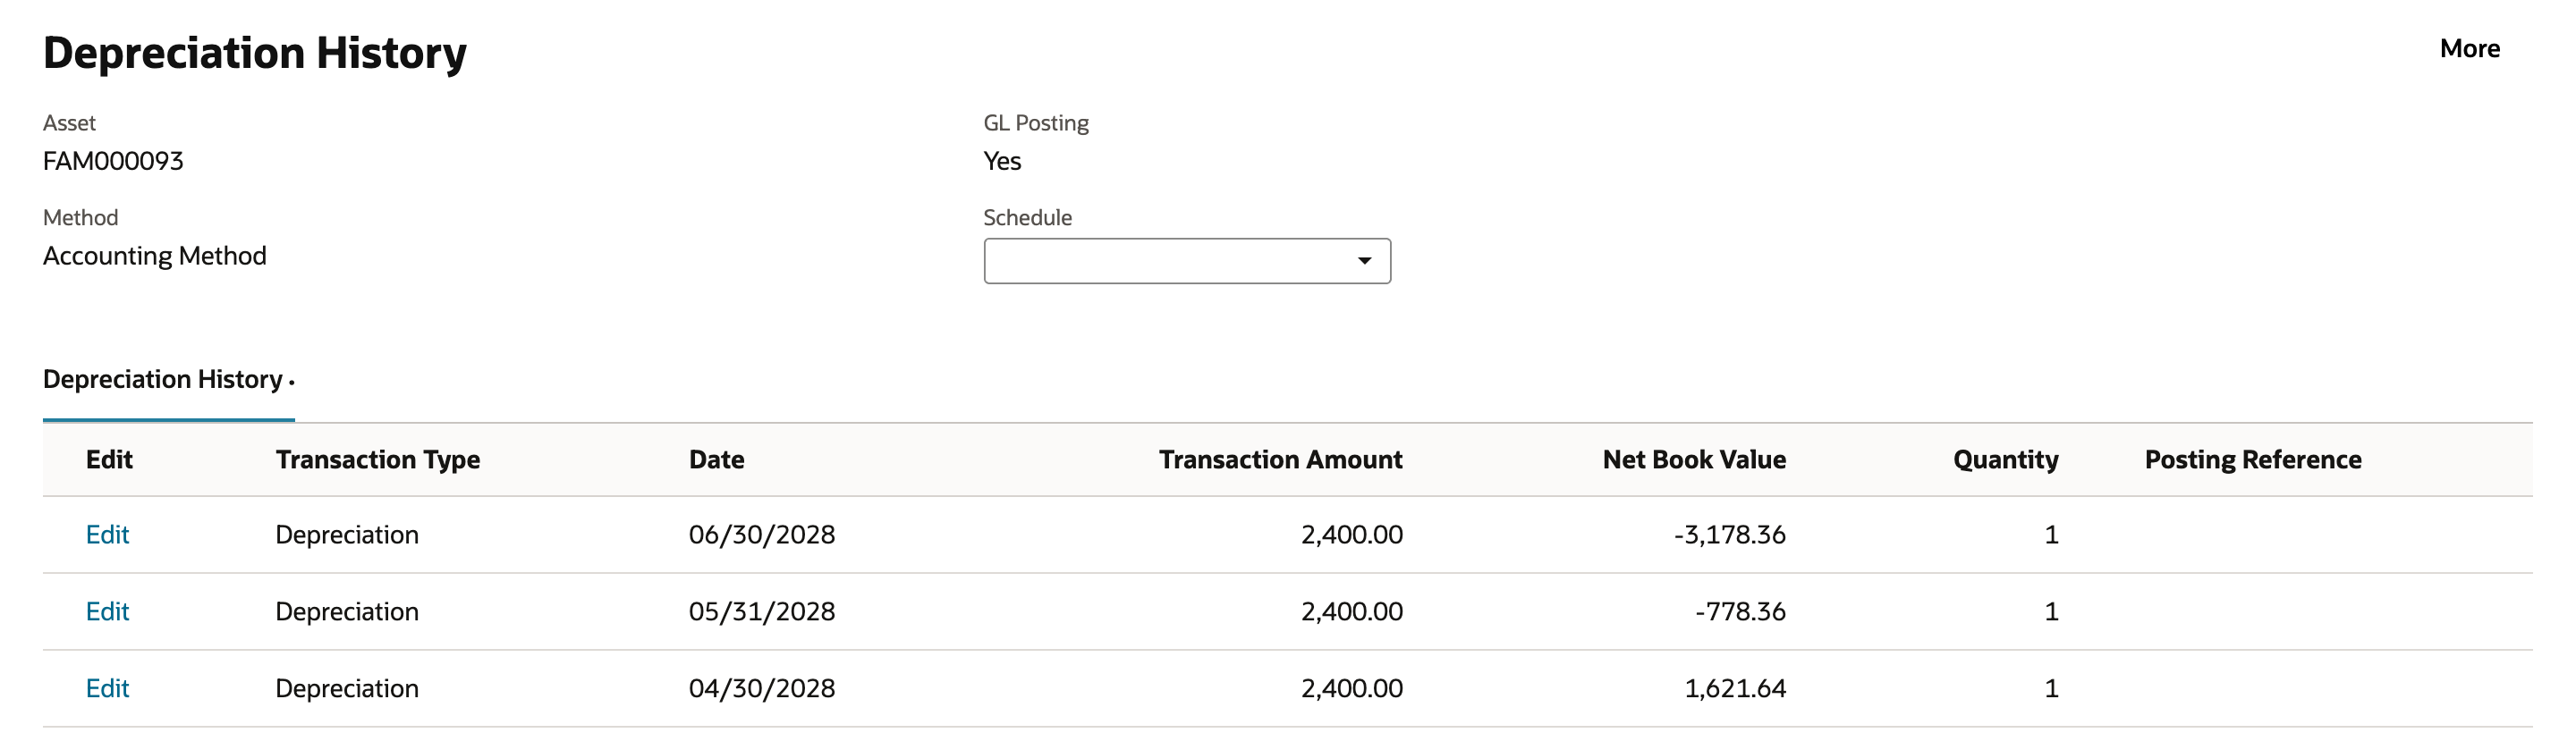Edit the 05/31/2028 depreciation row
Image resolution: width=2576 pixels, height=733 pixels.
(x=107, y=611)
